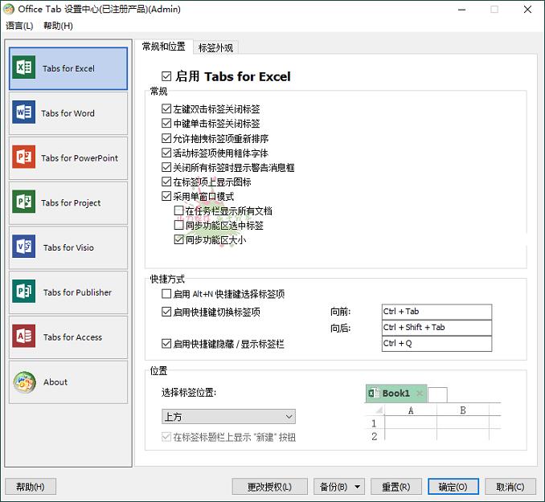Switch to Tabs for Access icon

[x=24, y=337]
